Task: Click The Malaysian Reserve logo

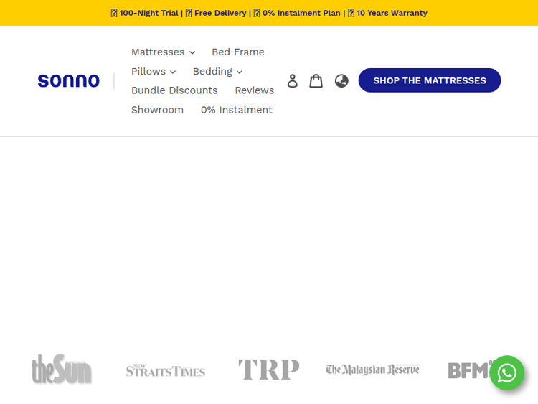Action: click(372, 370)
